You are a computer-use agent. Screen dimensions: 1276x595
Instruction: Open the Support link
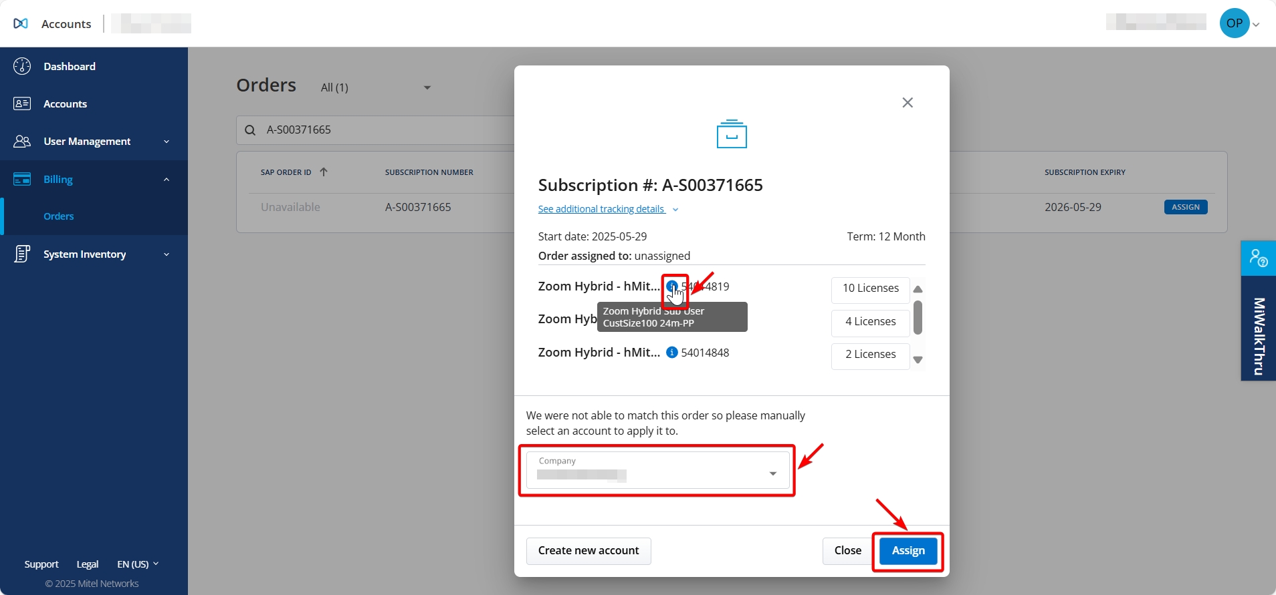[41, 564]
